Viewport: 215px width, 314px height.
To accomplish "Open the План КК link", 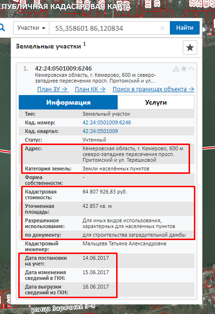I will point(90,89).
